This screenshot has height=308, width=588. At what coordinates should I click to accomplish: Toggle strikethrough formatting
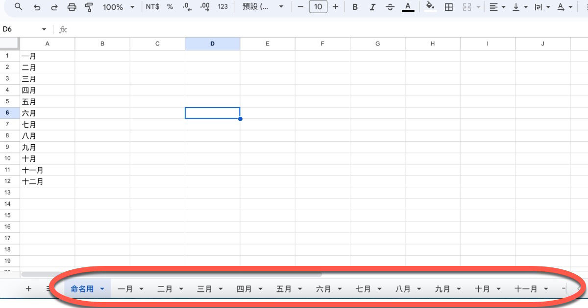point(390,7)
